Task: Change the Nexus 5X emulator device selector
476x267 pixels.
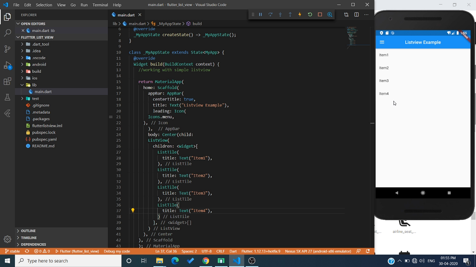Action: click(x=318, y=251)
